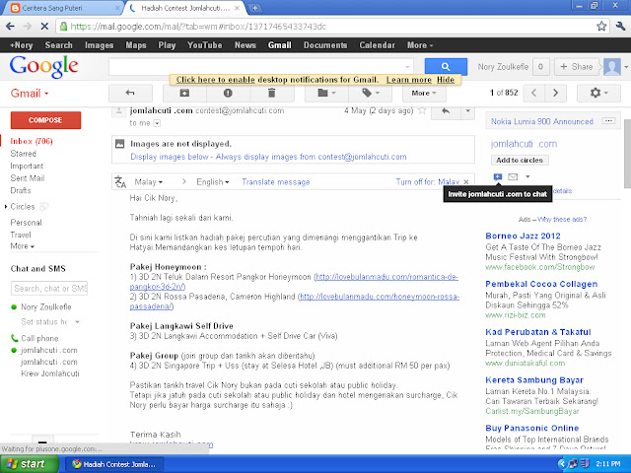Click Translate message link

tap(276, 182)
